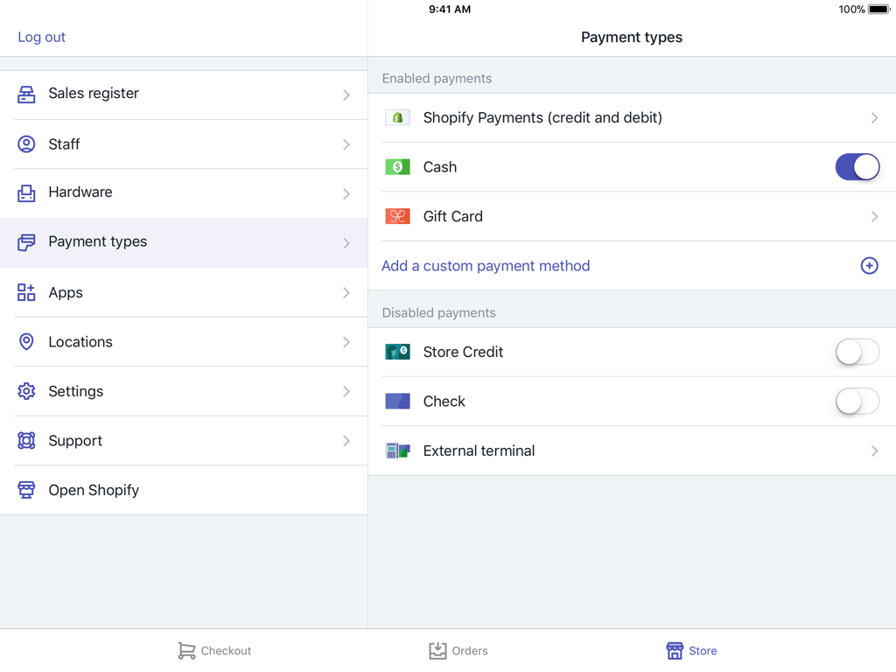Click the Payment types sidebar label
This screenshot has width=896, height=672.
click(98, 241)
